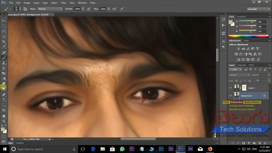The height and width of the screenshot is (153, 272).
Task: Open the History panel icon
Action: tap(224, 20)
